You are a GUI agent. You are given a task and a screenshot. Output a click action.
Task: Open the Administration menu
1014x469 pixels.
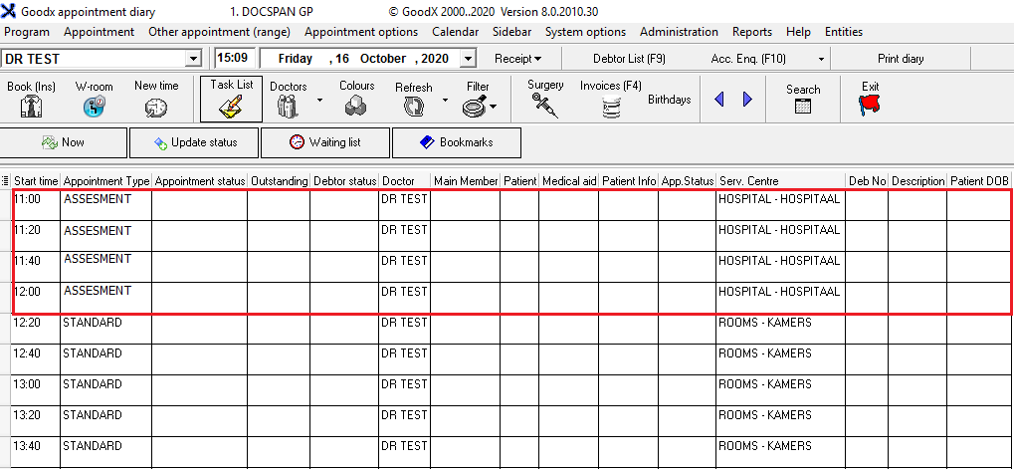[x=679, y=32]
